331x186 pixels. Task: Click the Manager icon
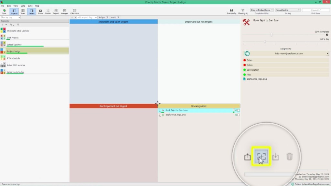click(64, 11)
